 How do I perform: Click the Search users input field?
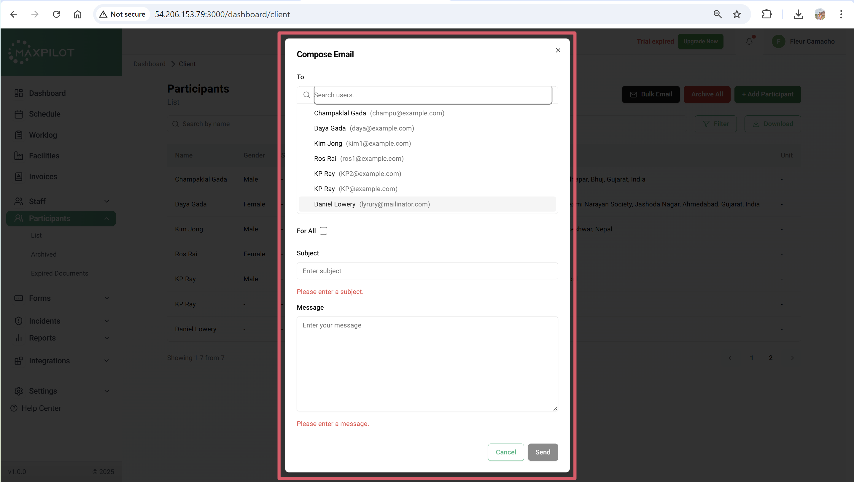click(432, 95)
